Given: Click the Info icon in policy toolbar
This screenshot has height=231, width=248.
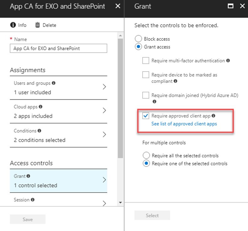Looking at the screenshot, I should [13, 25].
